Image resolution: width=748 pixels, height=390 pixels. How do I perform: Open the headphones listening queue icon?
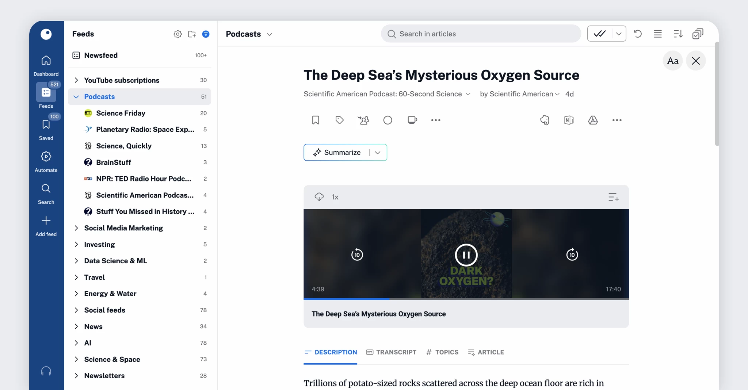pos(46,371)
